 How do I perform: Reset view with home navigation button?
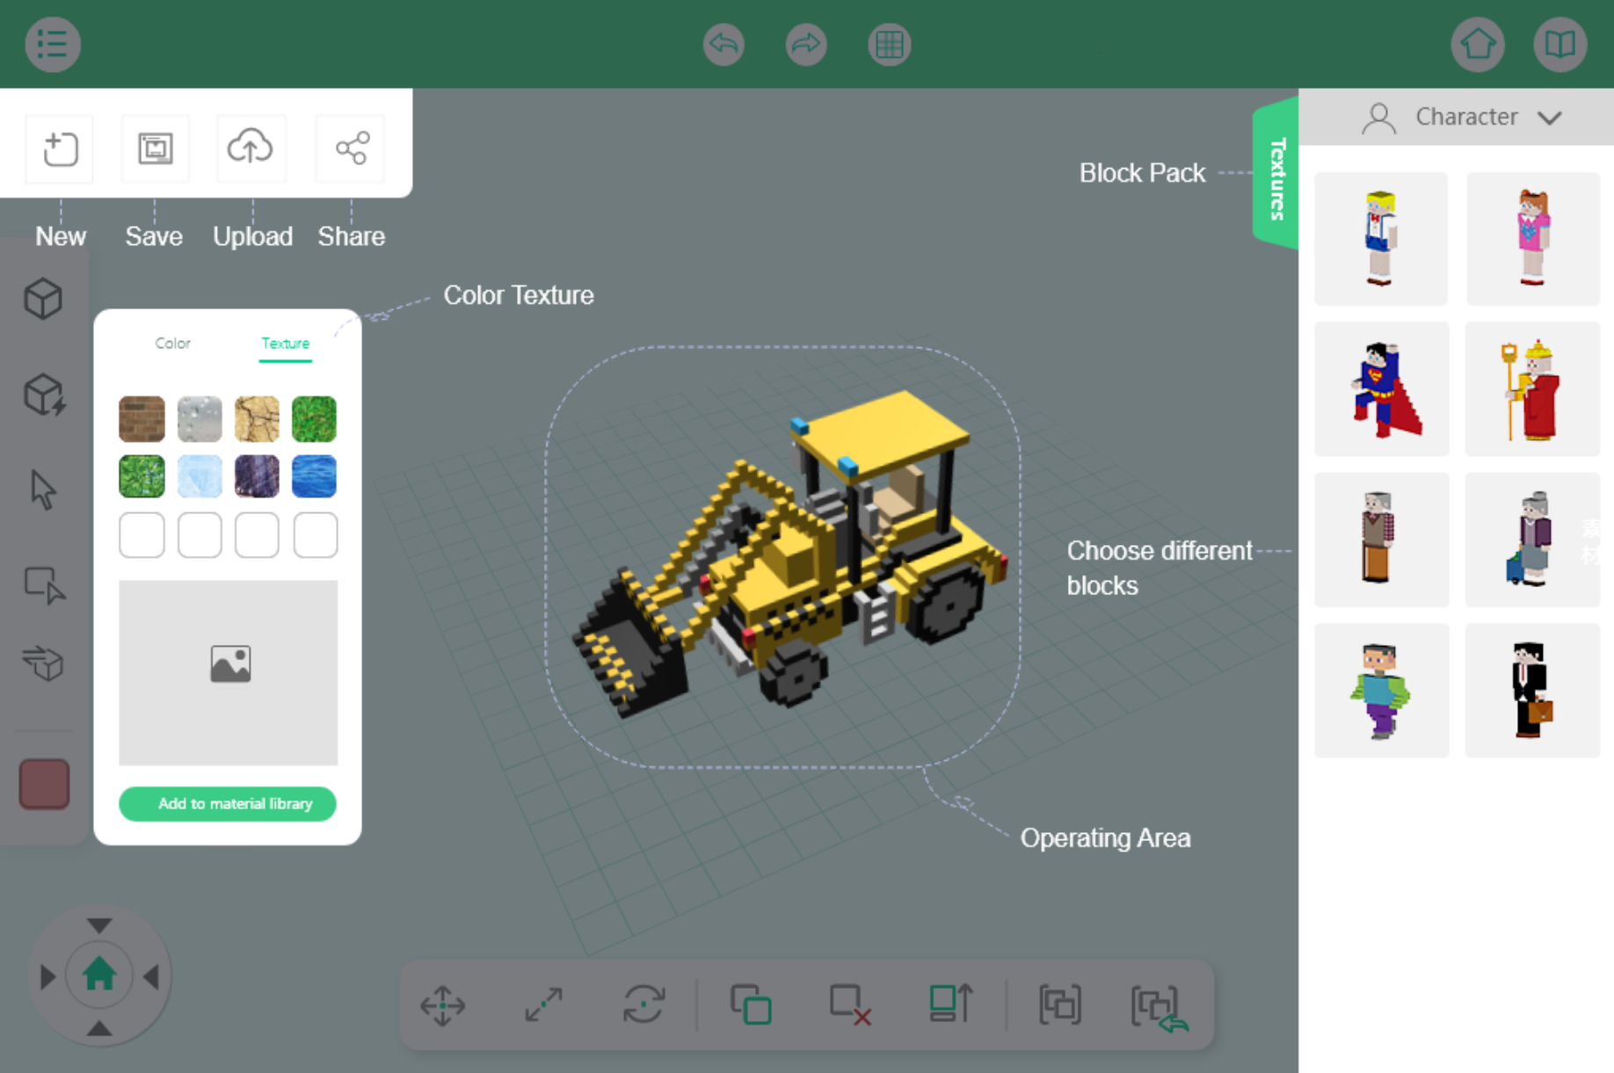click(x=99, y=975)
